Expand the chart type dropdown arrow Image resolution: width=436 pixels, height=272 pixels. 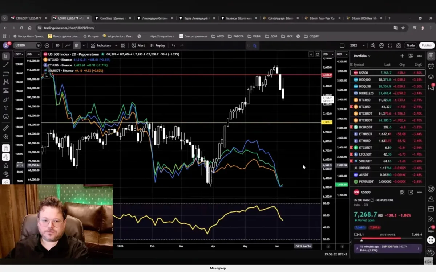click(84, 45)
